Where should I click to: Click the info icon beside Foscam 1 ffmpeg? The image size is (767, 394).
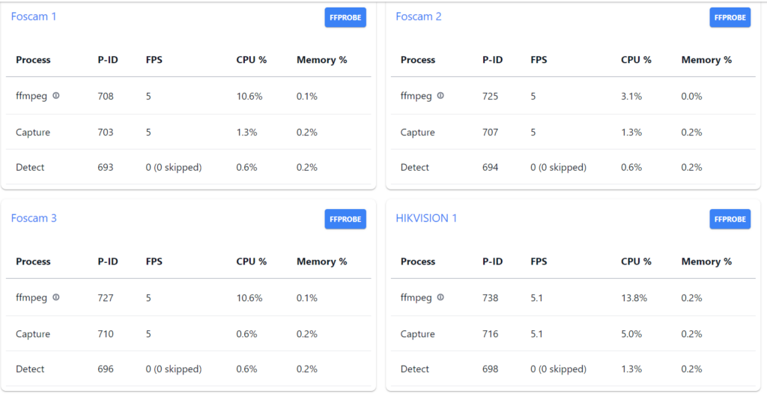(x=56, y=96)
